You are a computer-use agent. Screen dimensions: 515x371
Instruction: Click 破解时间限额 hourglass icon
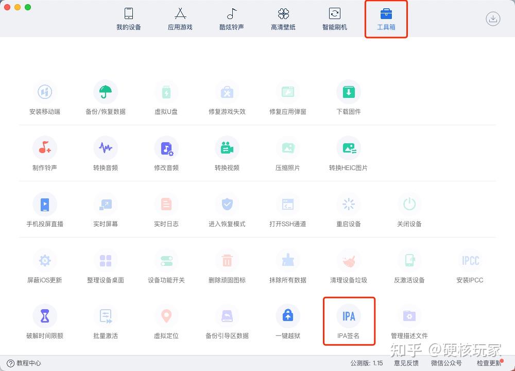45,316
